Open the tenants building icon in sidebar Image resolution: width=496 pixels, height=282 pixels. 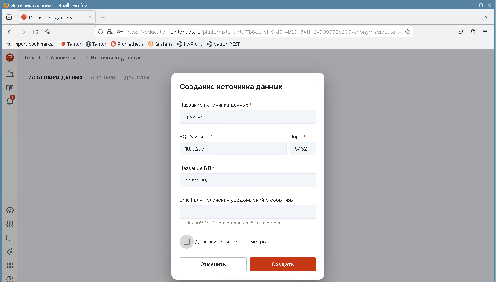coord(10,73)
